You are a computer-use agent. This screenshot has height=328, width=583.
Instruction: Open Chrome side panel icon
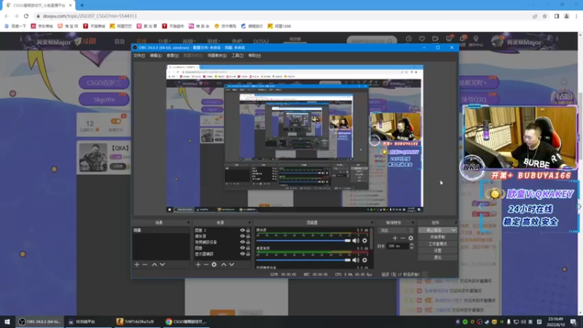[557, 16]
